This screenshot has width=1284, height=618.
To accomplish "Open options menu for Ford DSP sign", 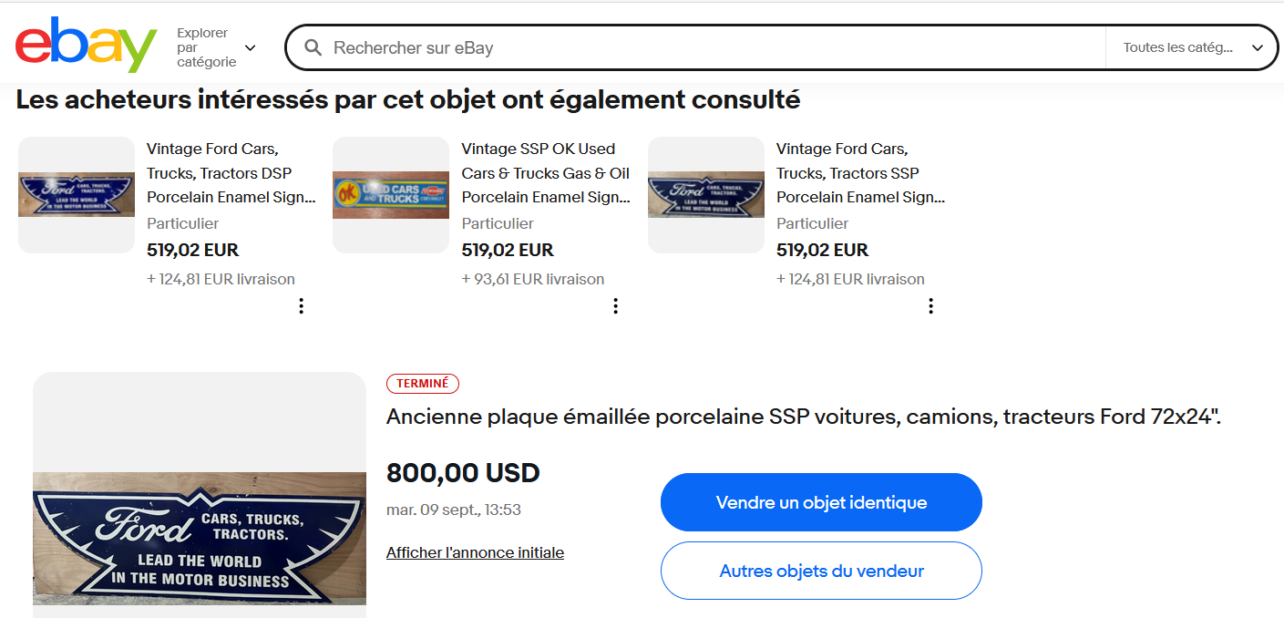I will 301,306.
